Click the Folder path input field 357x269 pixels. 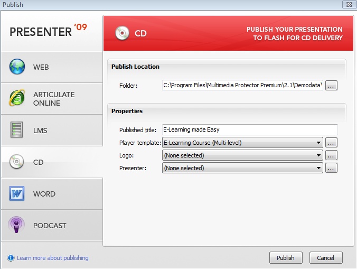coord(242,86)
